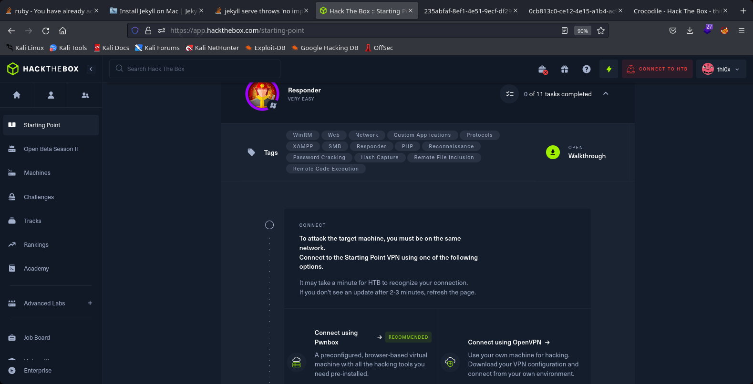This screenshot has width=753, height=384.
Task: Open Job Board sidebar item
Action: coord(51,337)
